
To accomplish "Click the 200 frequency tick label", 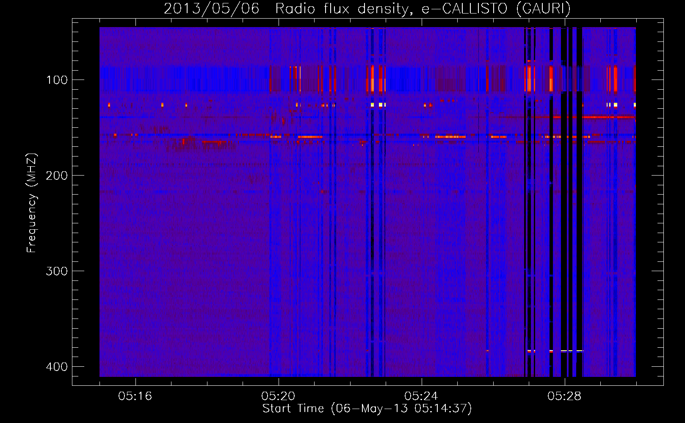I will click(x=57, y=176).
